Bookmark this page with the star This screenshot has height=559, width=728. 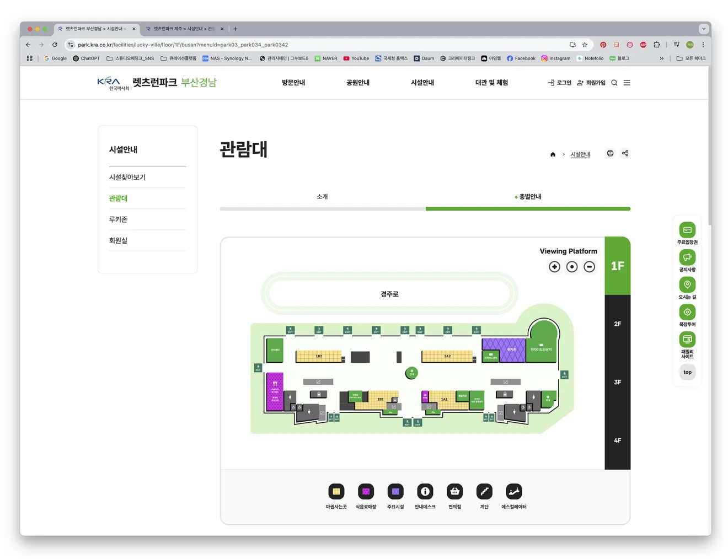pyautogui.click(x=585, y=45)
